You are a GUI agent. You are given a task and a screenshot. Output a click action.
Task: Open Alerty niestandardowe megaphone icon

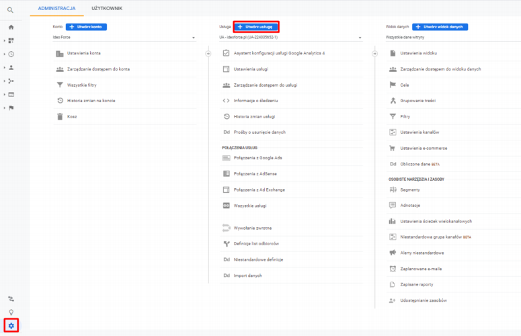[x=393, y=253]
